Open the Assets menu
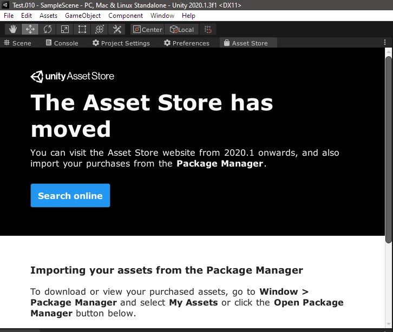Viewport: 393px width, 332px height. tap(48, 16)
